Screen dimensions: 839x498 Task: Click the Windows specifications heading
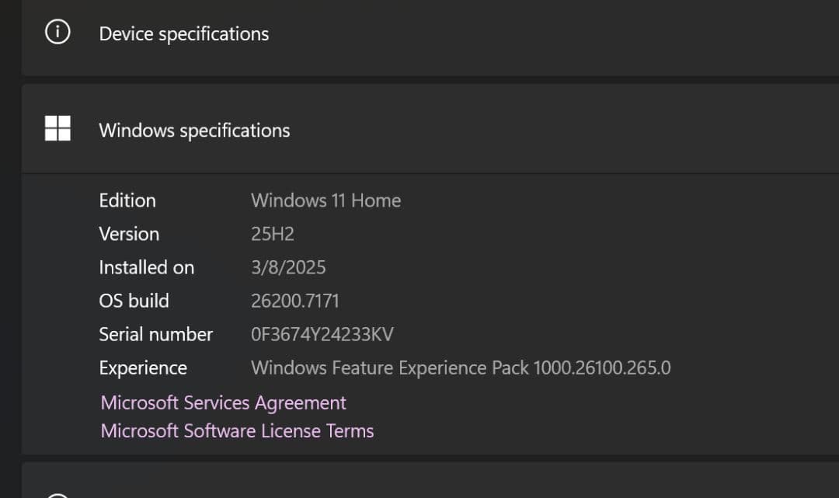click(194, 130)
